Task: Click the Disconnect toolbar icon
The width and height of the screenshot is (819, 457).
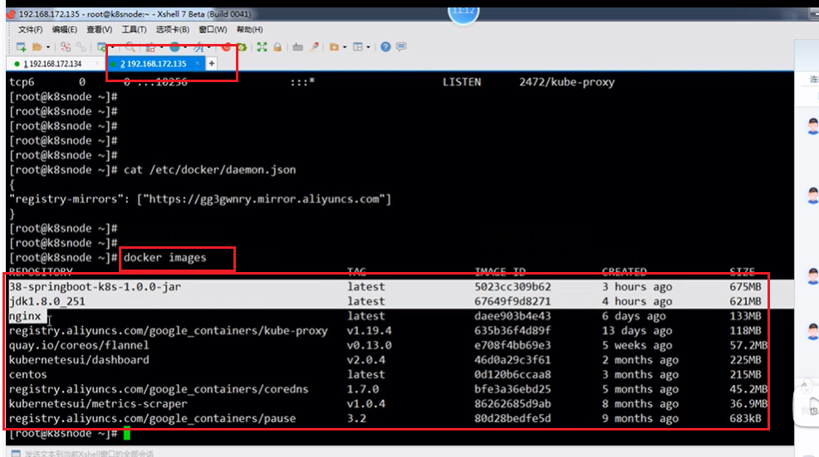Action: point(66,47)
